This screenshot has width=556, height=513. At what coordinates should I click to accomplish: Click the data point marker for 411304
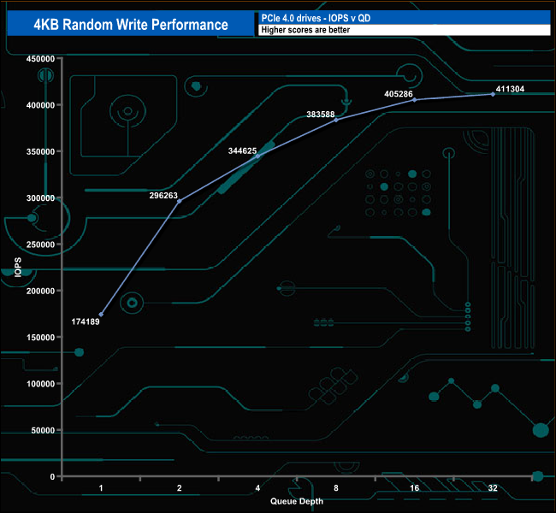tap(493, 94)
